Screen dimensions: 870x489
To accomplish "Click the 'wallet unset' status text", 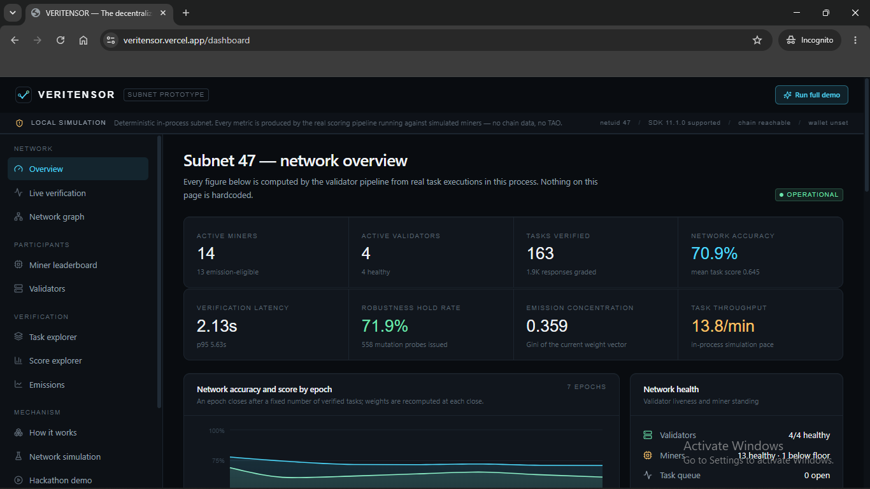I will 828,123.
